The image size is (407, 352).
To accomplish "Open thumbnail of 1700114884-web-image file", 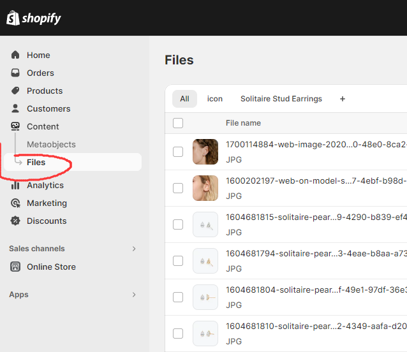I will point(205,152).
